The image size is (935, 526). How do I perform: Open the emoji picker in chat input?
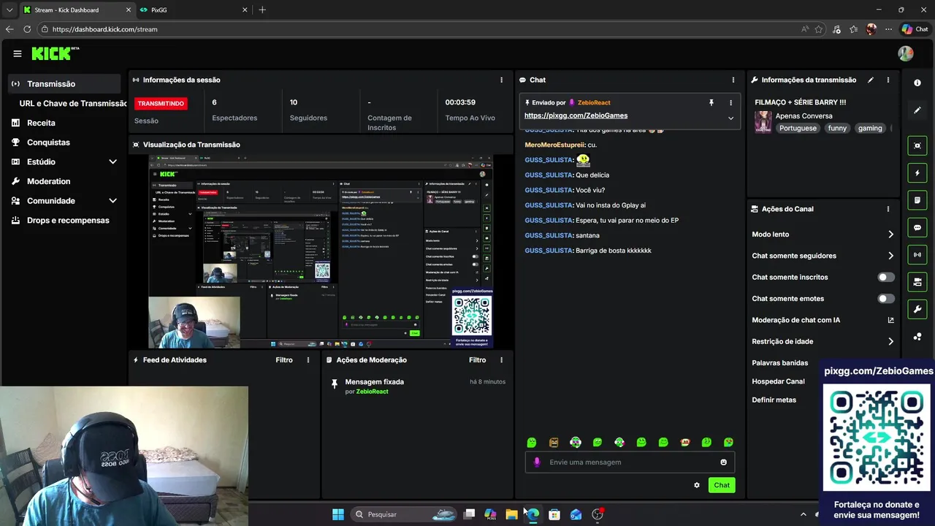[724, 462]
